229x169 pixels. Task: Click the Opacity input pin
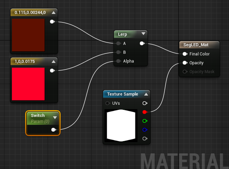pyautogui.click(x=185, y=63)
